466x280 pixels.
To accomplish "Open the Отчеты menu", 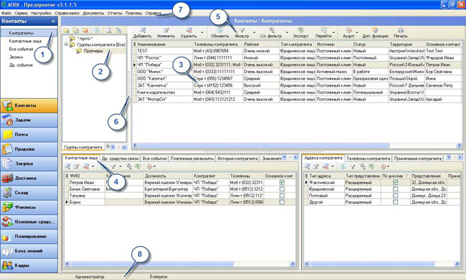I will tap(115, 13).
